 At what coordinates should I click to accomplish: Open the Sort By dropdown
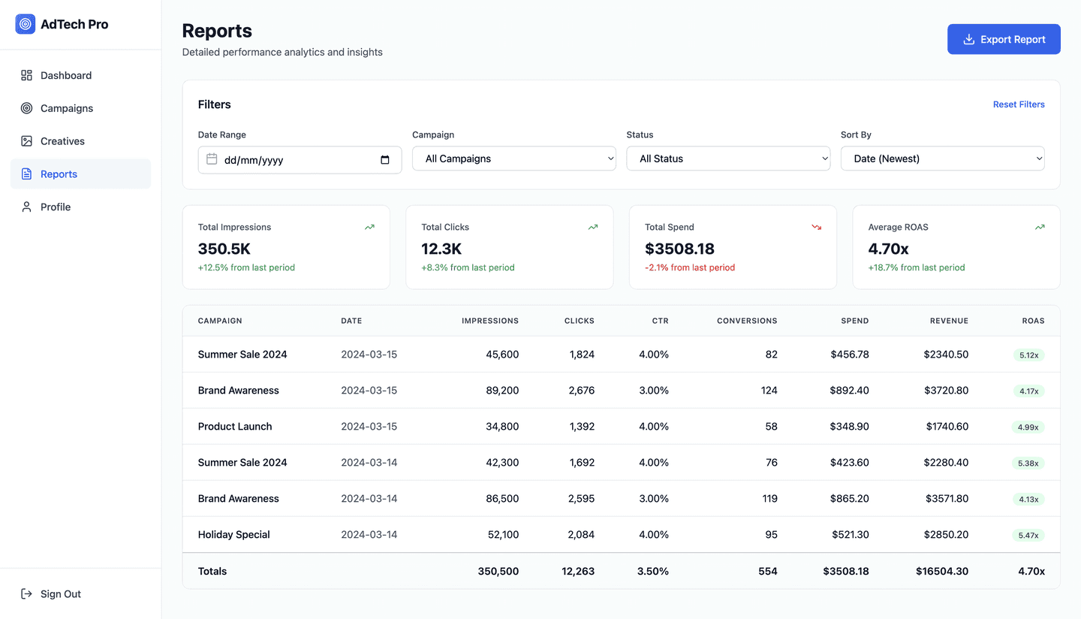[942, 159]
